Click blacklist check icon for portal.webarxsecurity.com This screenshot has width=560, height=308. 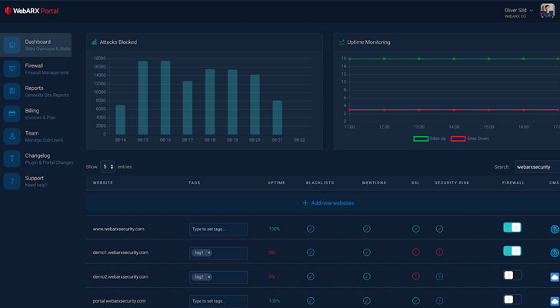click(x=311, y=300)
